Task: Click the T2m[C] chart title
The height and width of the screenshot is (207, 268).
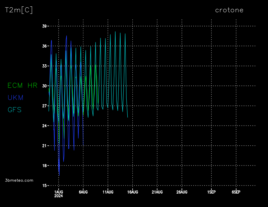Action: 19,10
